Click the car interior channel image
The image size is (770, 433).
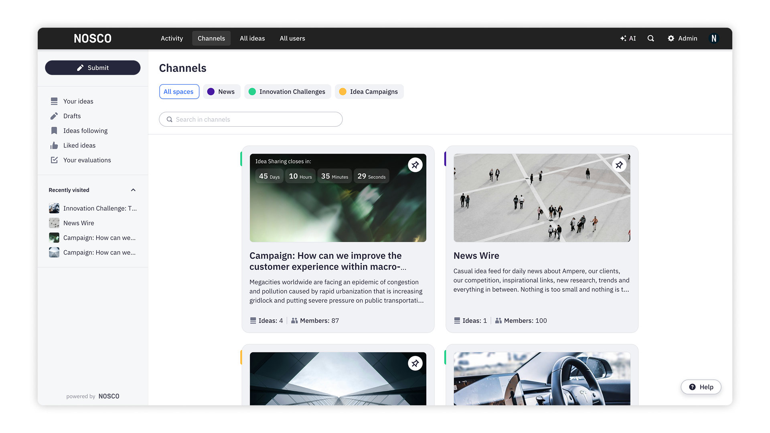point(542,378)
